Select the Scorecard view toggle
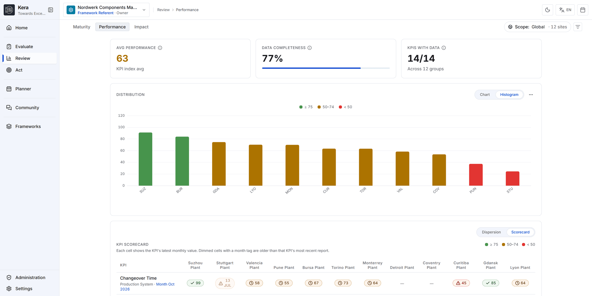Image resolution: width=592 pixels, height=296 pixels. coord(520,232)
